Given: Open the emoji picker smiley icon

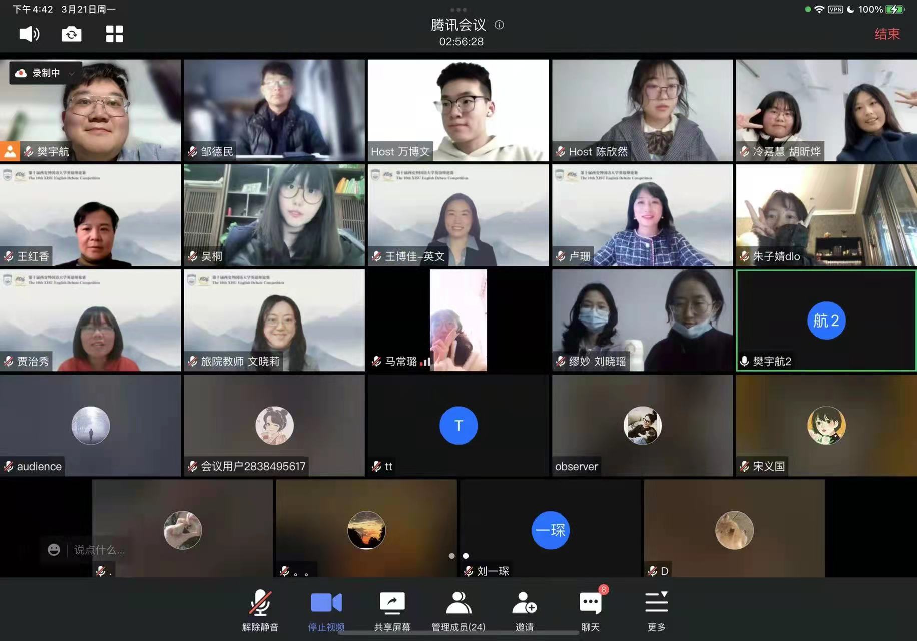Looking at the screenshot, I should click(54, 550).
